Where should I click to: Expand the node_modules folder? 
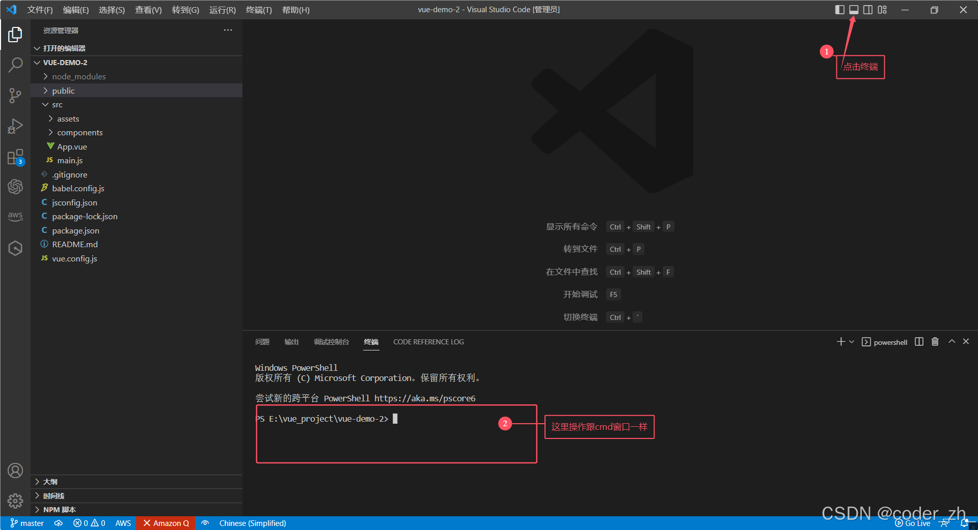tap(79, 76)
